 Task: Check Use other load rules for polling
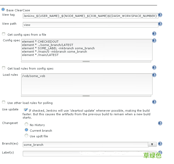click(4, 102)
